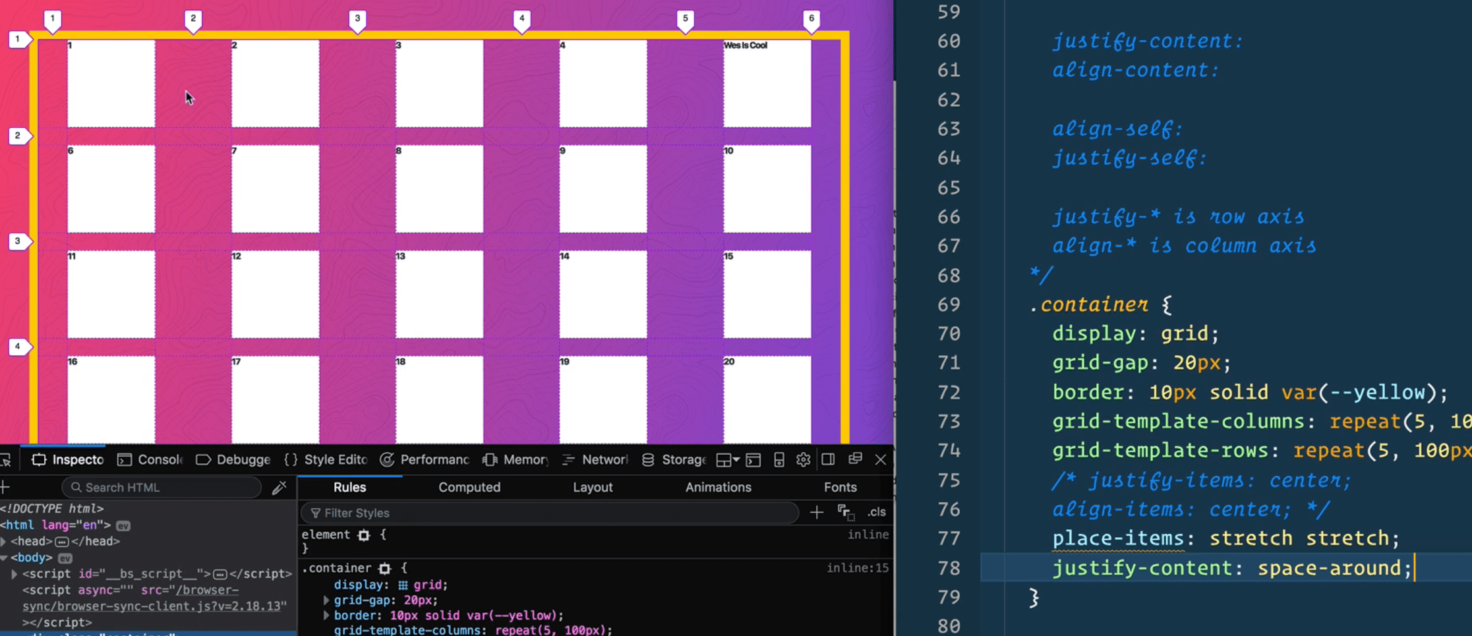1472x636 pixels.
Task: Toggle pseudo-class panel icon
Action: (x=846, y=512)
